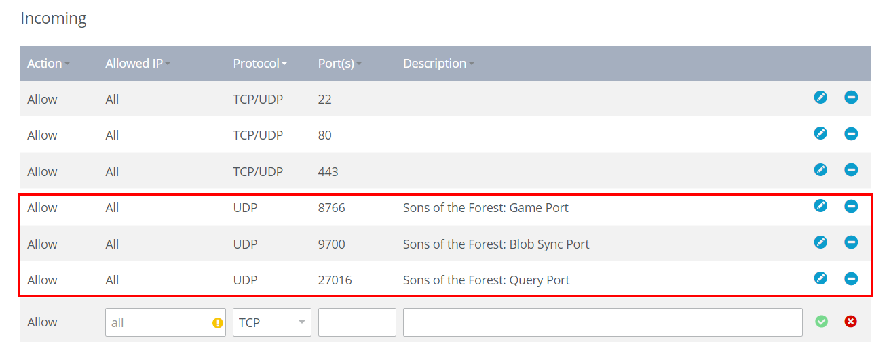
Task: Sort by Description column header
Action: point(439,63)
